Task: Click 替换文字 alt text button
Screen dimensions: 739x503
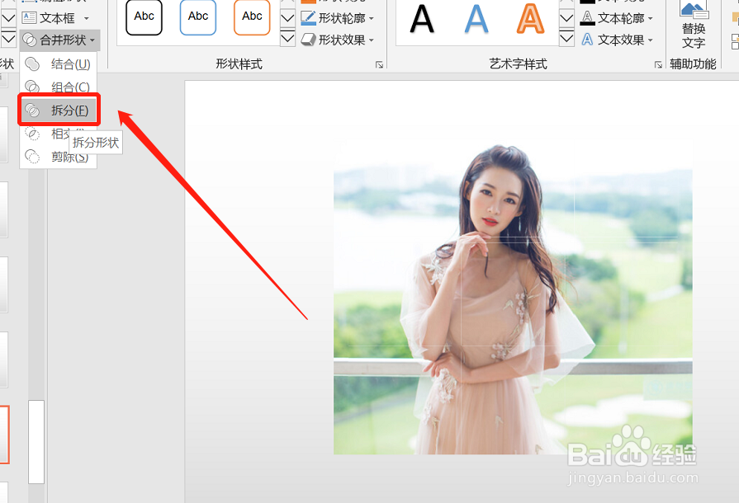Action: pos(694,25)
